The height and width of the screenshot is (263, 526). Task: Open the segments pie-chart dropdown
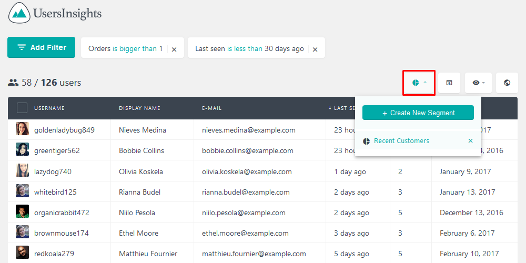coord(419,83)
